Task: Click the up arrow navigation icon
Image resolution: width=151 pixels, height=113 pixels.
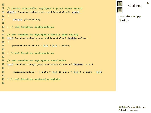Action: (120, 4)
